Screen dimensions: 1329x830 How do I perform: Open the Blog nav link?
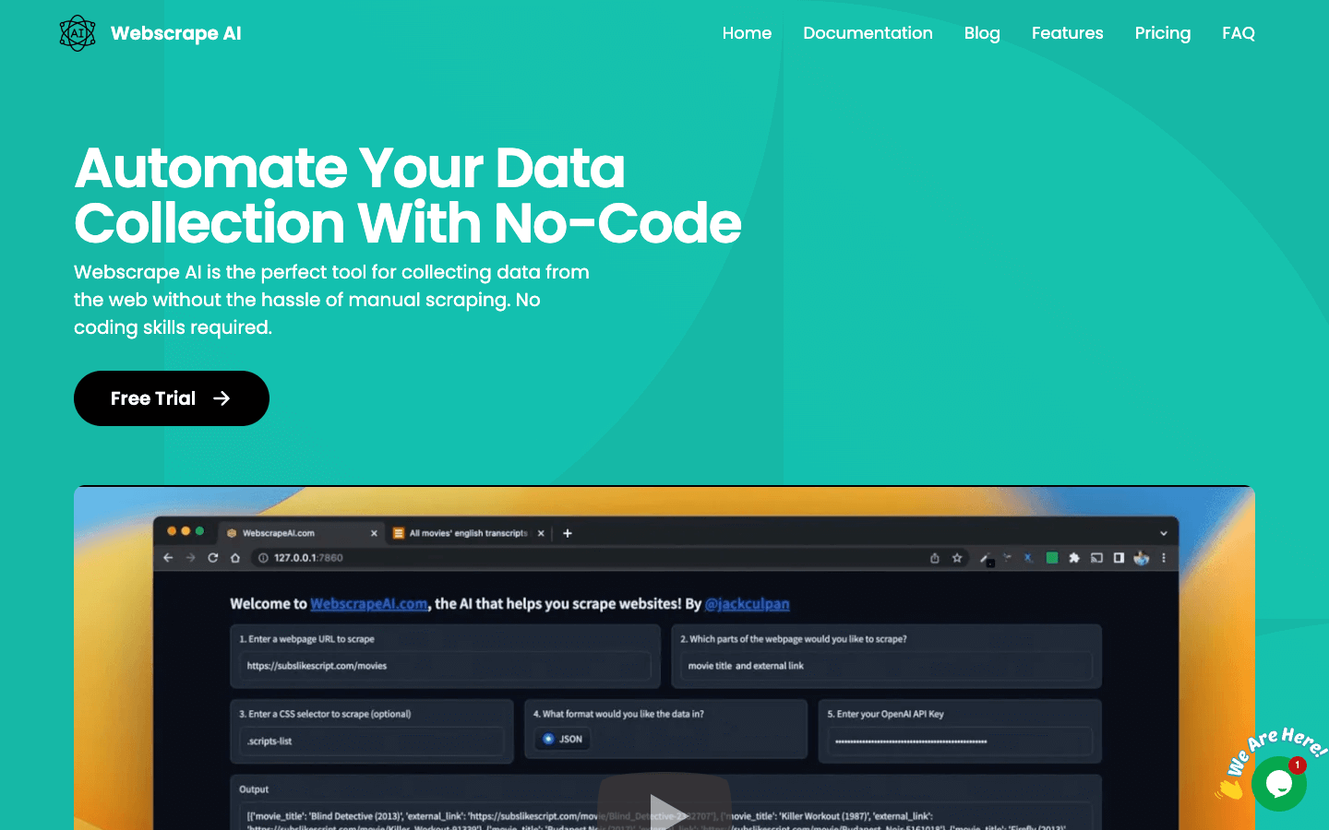982,33
